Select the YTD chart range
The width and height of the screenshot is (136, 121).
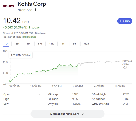[51, 44]
